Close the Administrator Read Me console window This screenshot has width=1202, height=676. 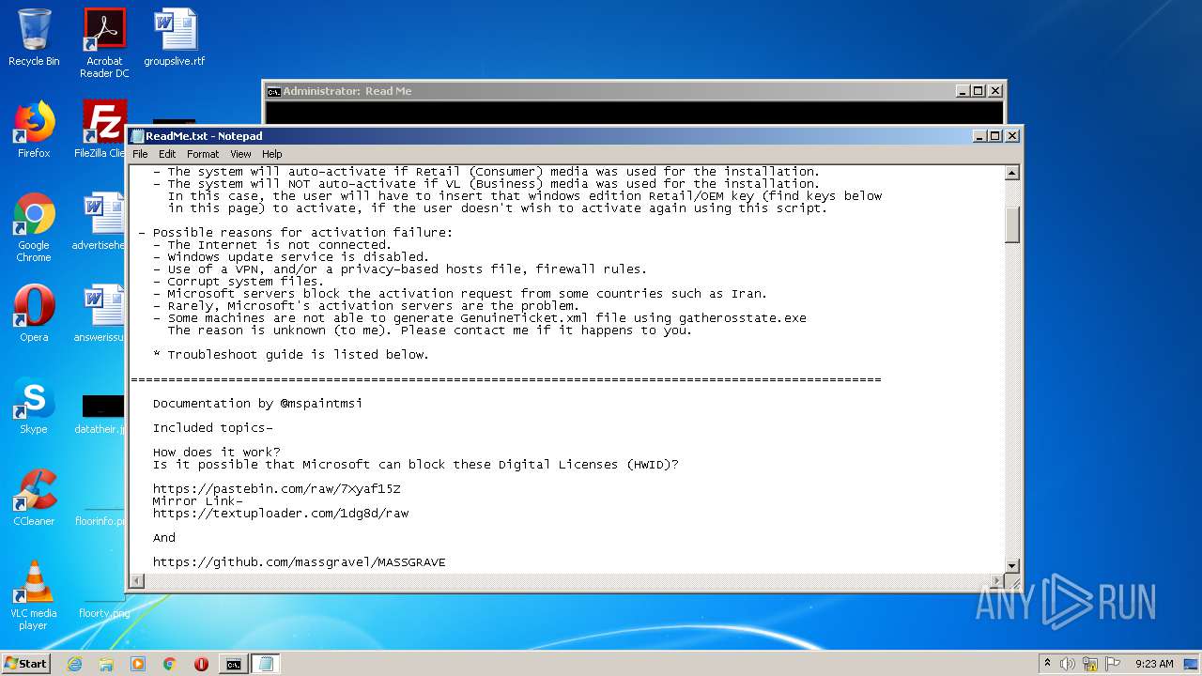tap(994, 91)
